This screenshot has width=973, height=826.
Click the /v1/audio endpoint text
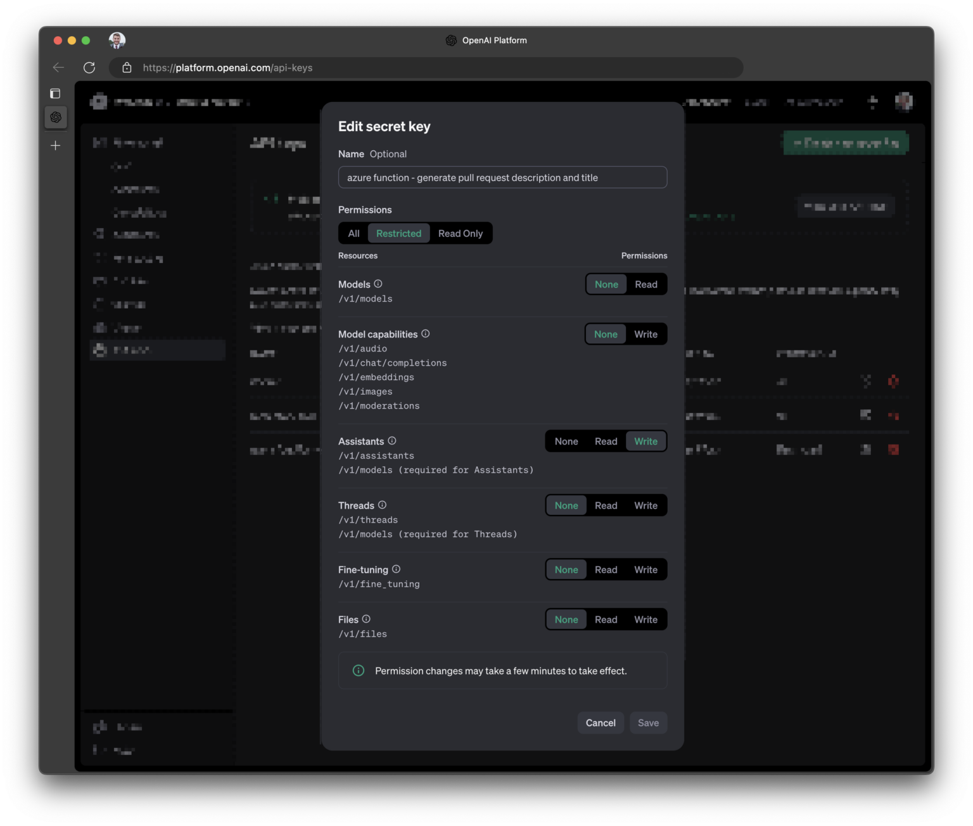click(362, 348)
